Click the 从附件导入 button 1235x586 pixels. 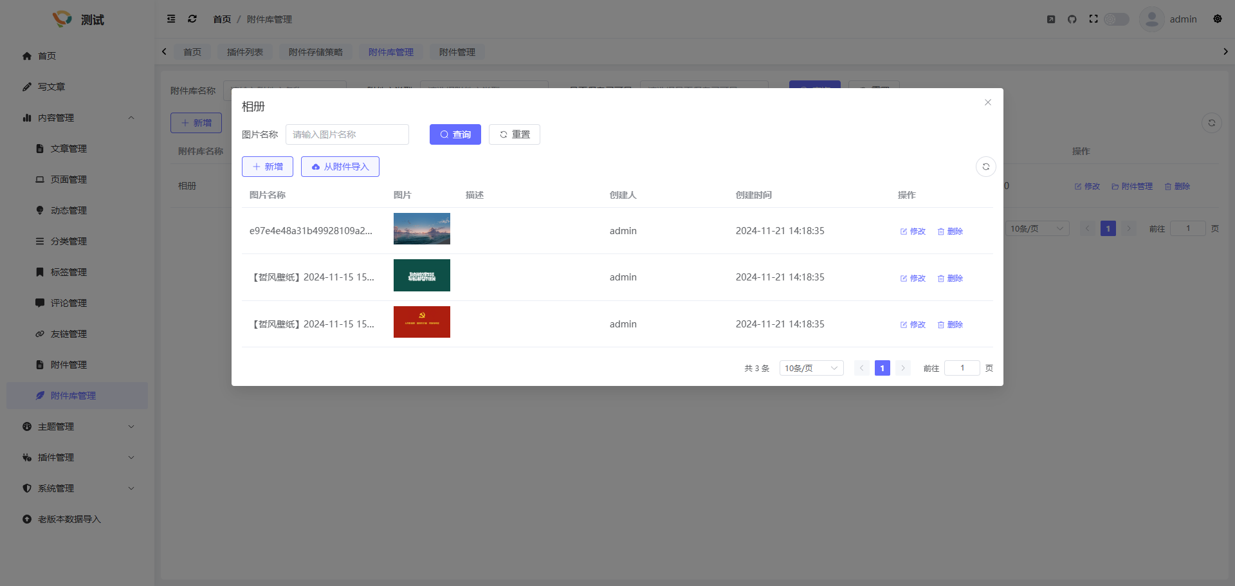tap(340, 167)
